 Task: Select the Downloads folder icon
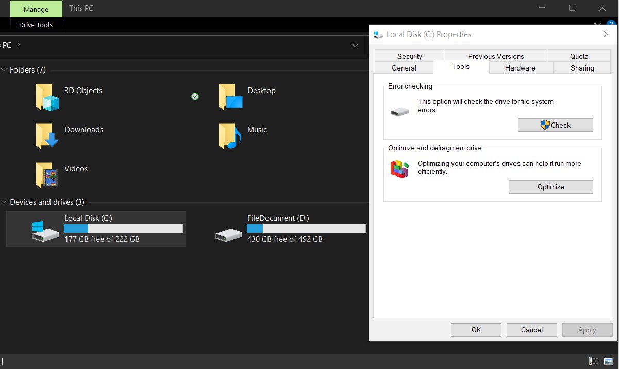(x=47, y=136)
